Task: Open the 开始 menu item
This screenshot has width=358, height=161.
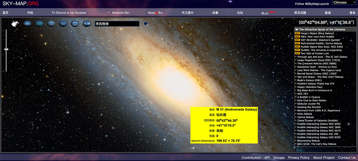Action: [x=30, y=13]
